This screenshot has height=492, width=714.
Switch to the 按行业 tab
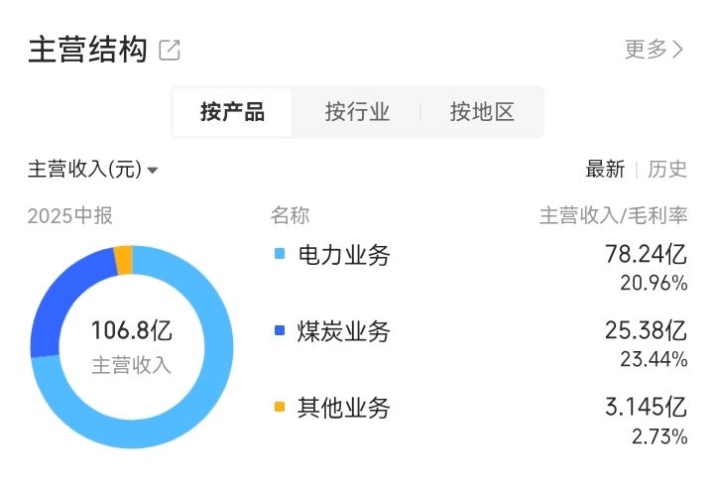coord(357,112)
